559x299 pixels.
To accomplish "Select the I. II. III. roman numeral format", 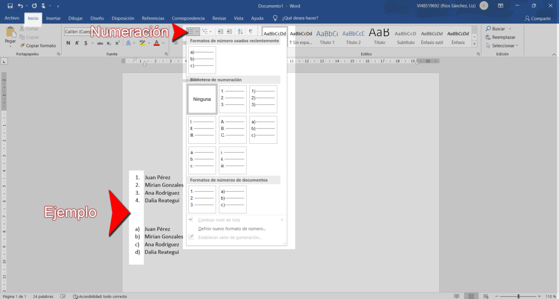I will pos(202,129).
